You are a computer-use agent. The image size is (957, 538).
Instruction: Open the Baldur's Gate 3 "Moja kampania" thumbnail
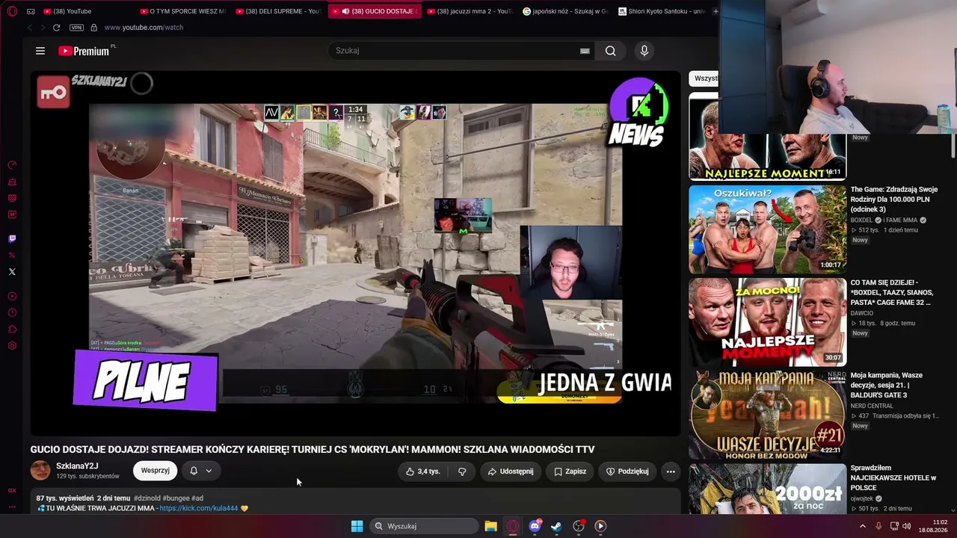click(x=767, y=415)
